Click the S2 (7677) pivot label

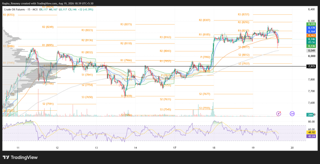click(204, 94)
